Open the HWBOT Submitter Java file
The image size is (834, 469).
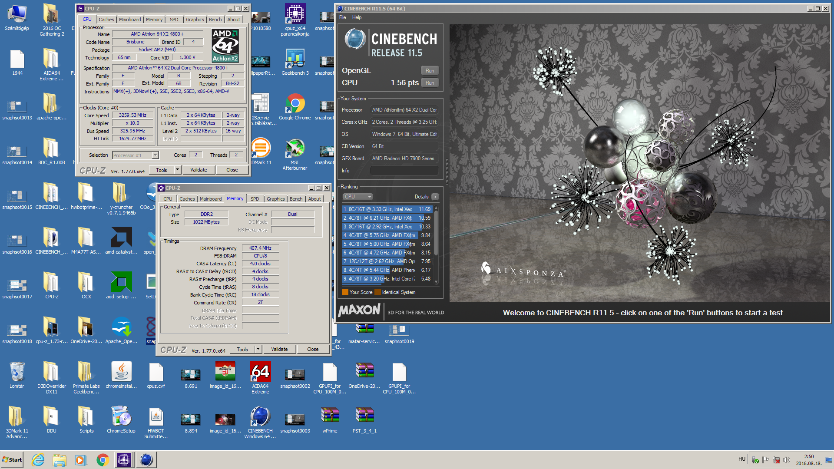pyautogui.click(x=156, y=423)
